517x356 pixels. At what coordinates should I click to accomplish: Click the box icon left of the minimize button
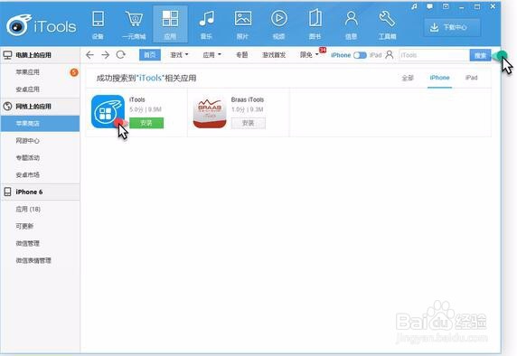coord(446,6)
